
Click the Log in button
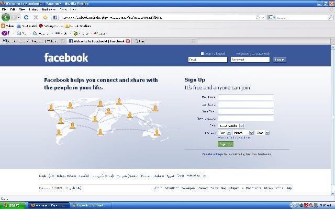280,60
